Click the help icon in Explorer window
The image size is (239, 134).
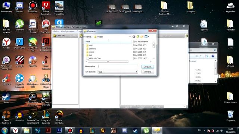tap(213, 56)
